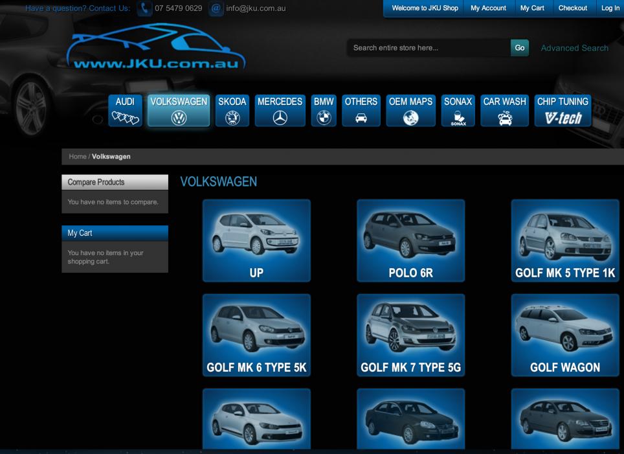Open the OEM Maps category with globe icon
The image size is (624, 454).
410,111
